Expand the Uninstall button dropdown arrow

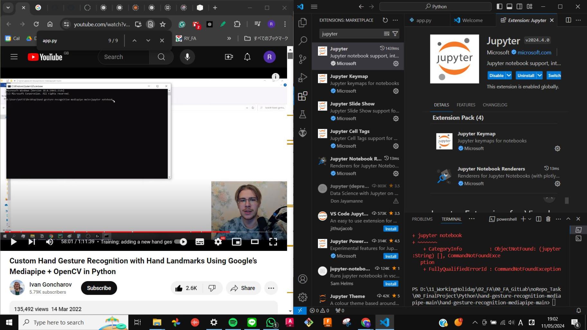click(540, 75)
